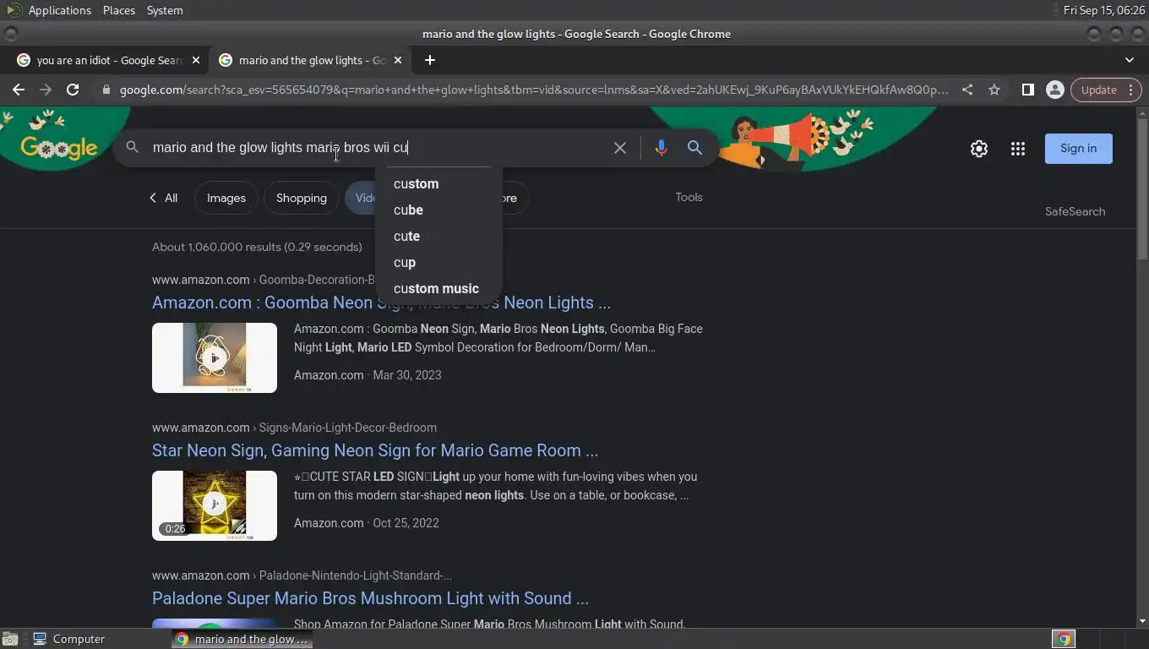Click the Google doodle logo
The image size is (1149, 649).
click(59, 148)
